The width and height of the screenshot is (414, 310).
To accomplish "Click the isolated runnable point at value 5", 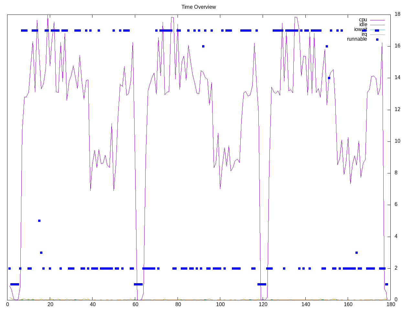I will pyautogui.click(x=39, y=221).
